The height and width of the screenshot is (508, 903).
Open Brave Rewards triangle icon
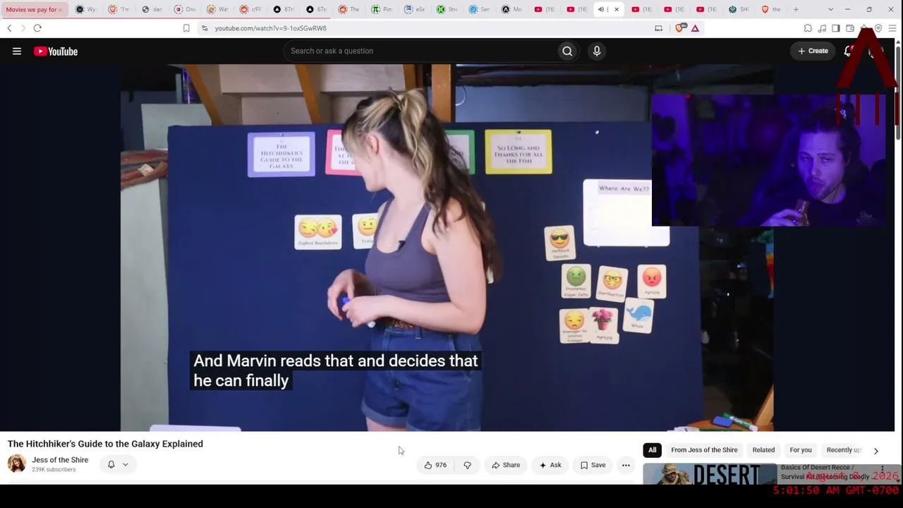tap(695, 28)
